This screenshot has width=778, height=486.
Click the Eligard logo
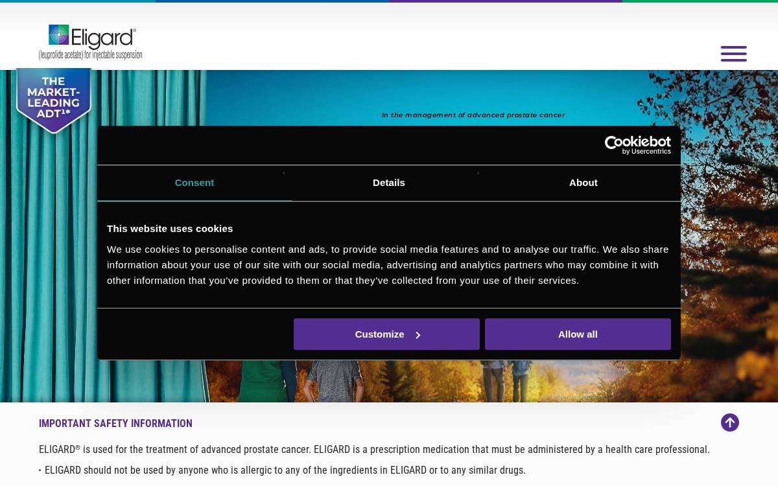pos(90,43)
